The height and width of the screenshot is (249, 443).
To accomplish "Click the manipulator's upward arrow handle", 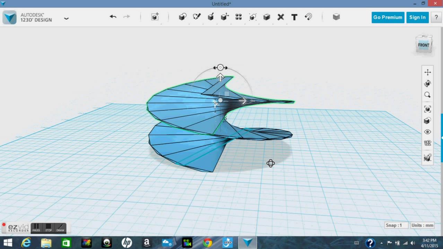I will [x=220, y=77].
